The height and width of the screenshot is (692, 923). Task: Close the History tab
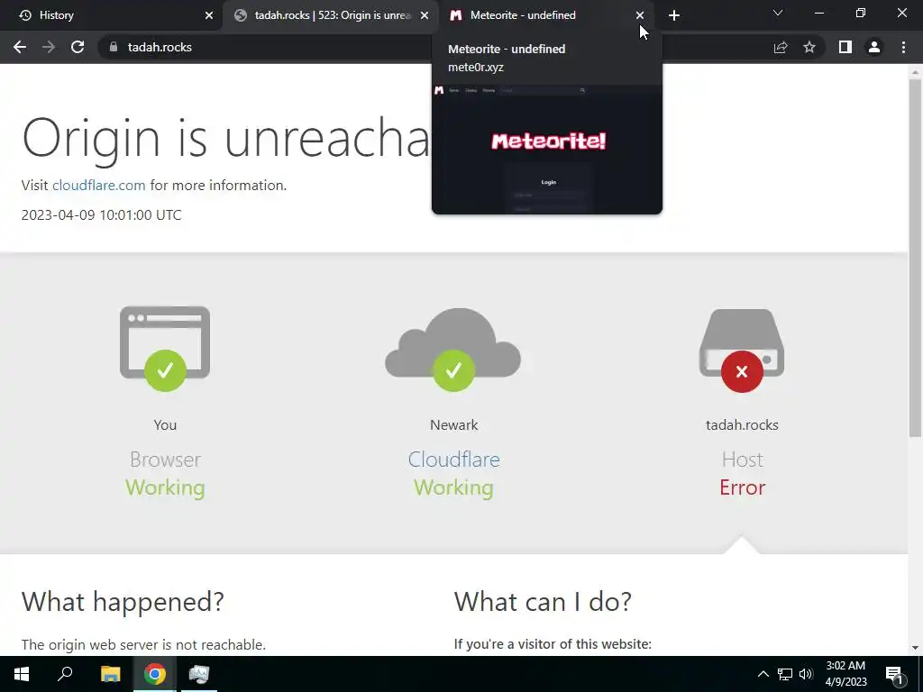[x=209, y=15]
